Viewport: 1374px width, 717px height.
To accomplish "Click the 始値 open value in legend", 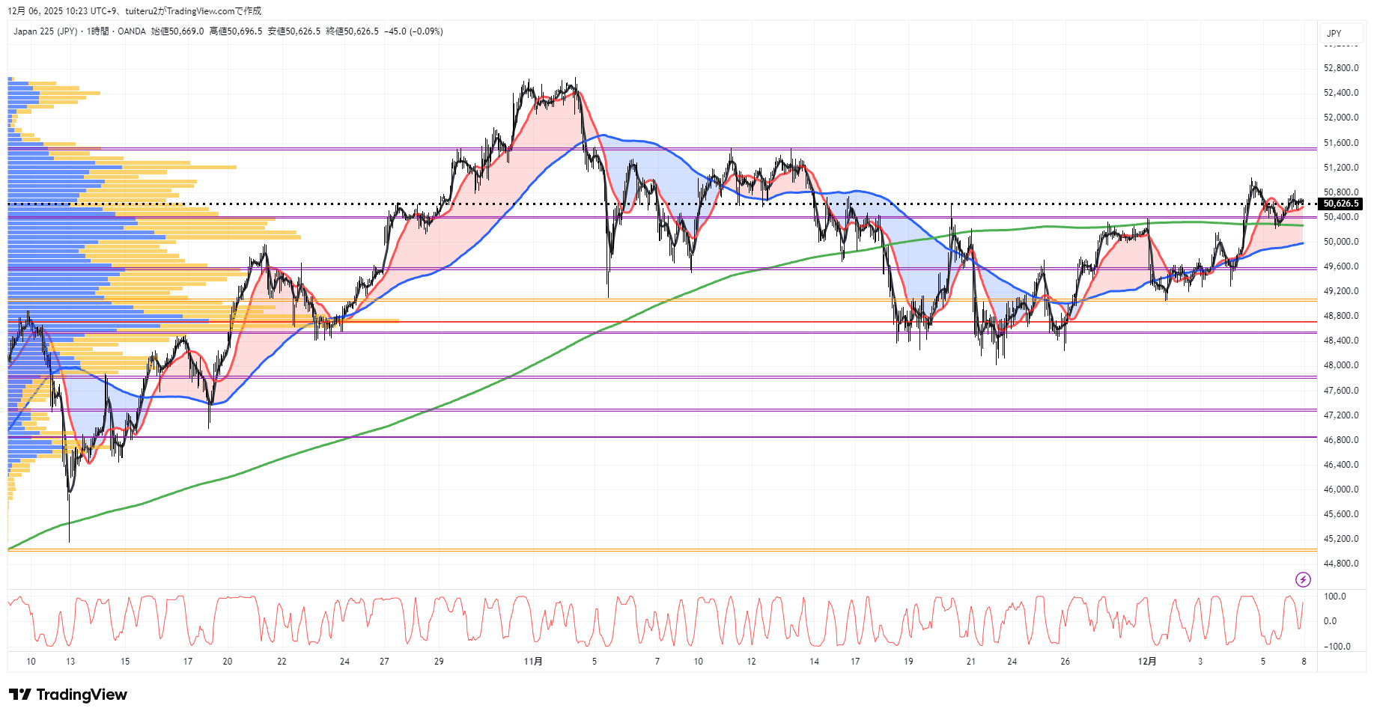I will tap(177, 31).
